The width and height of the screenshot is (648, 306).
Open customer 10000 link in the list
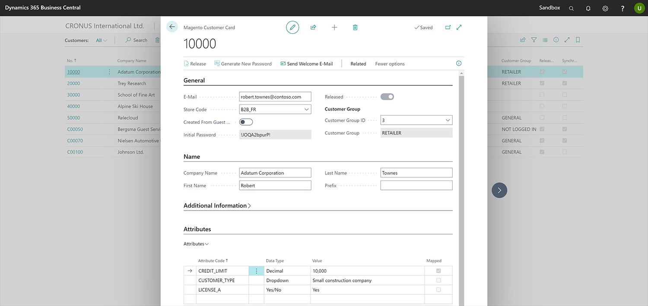click(73, 72)
